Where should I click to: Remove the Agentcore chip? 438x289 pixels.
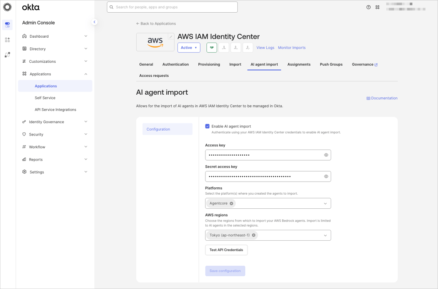click(x=231, y=203)
